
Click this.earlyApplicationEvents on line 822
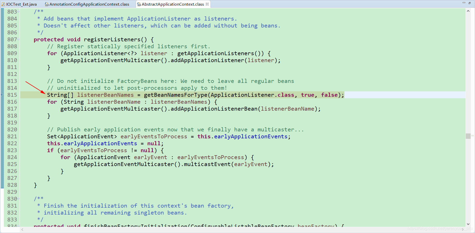92,143
